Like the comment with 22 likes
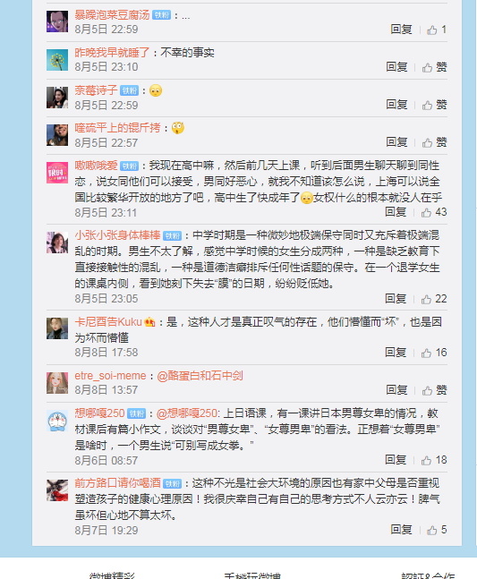The height and width of the screenshot is (579, 477). pyautogui.click(x=434, y=299)
